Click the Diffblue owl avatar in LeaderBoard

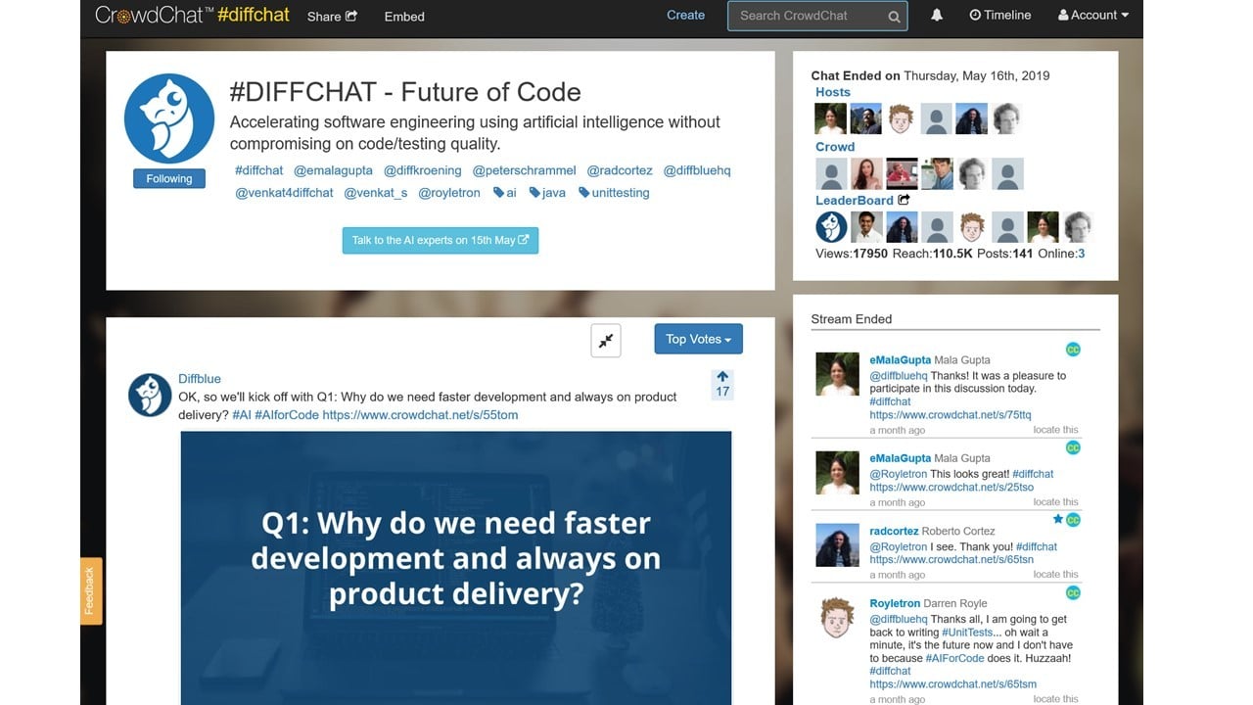click(x=831, y=227)
